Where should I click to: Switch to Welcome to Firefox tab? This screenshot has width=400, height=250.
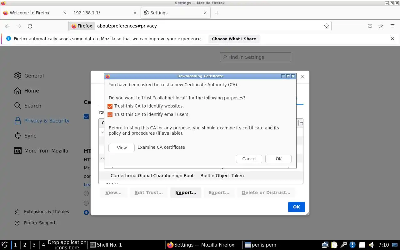pos(34,13)
